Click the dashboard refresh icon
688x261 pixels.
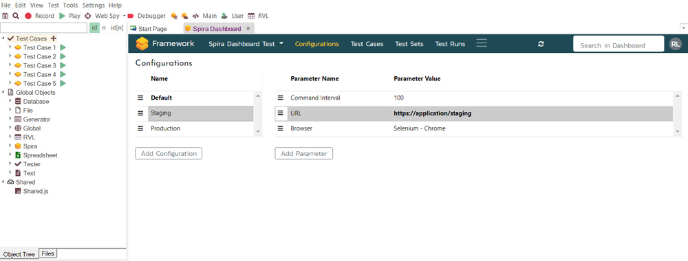[x=541, y=44]
